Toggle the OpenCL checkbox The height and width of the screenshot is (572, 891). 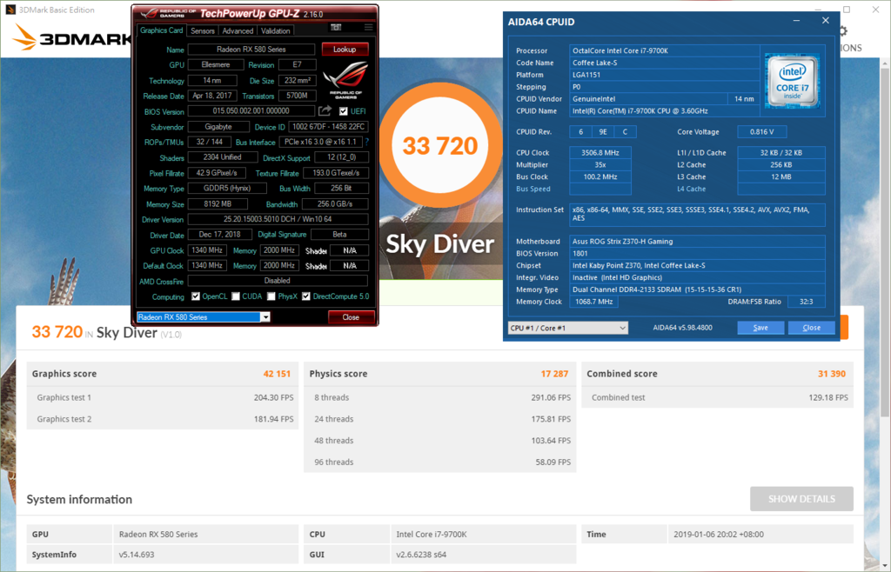[196, 296]
